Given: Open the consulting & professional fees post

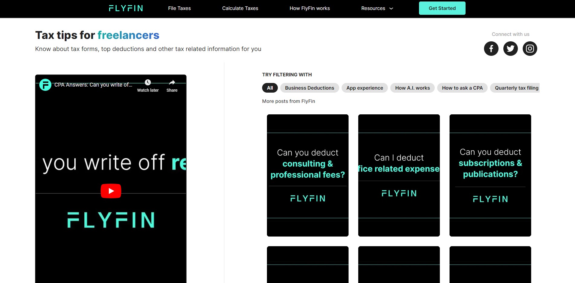Looking at the screenshot, I should [x=308, y=175].
